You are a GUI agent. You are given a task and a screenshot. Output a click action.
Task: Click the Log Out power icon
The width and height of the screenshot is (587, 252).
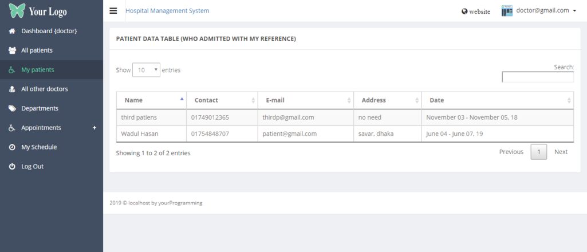point(12,167)
